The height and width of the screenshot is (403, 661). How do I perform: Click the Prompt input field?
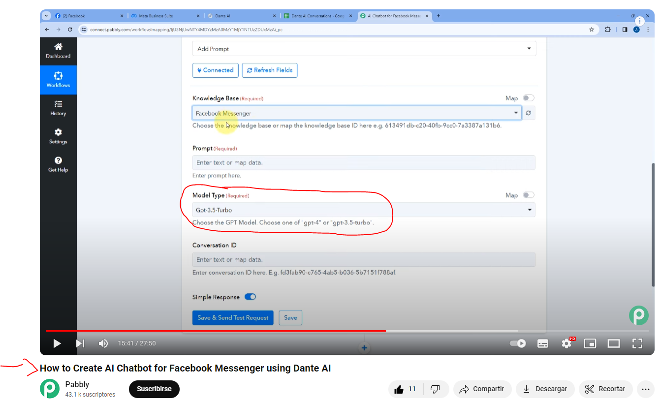364,163
